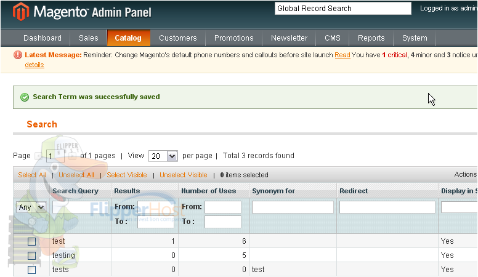Go to next page arrow
Screen dimensions: 478x277
72,156
